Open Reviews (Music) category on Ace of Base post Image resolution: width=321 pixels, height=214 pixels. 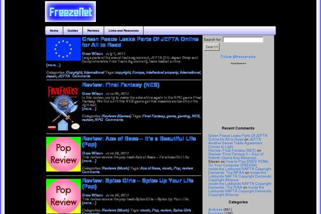[115, 169]
